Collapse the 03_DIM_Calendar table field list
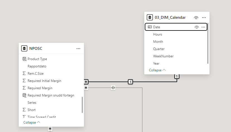 [x=157, y=70]
